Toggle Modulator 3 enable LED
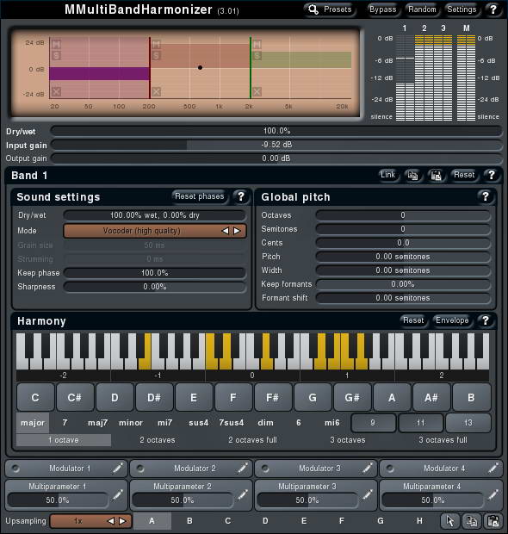This screenshot has height=534, width=508. tap(265, 469)
